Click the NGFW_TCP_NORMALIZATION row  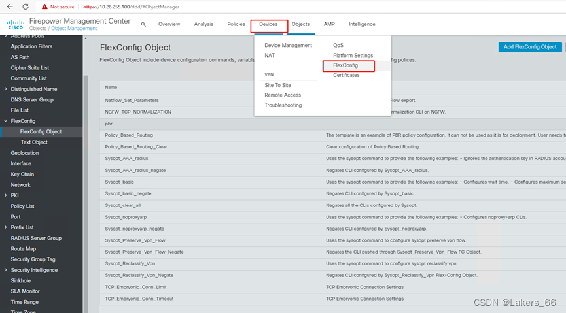(333, 112)
